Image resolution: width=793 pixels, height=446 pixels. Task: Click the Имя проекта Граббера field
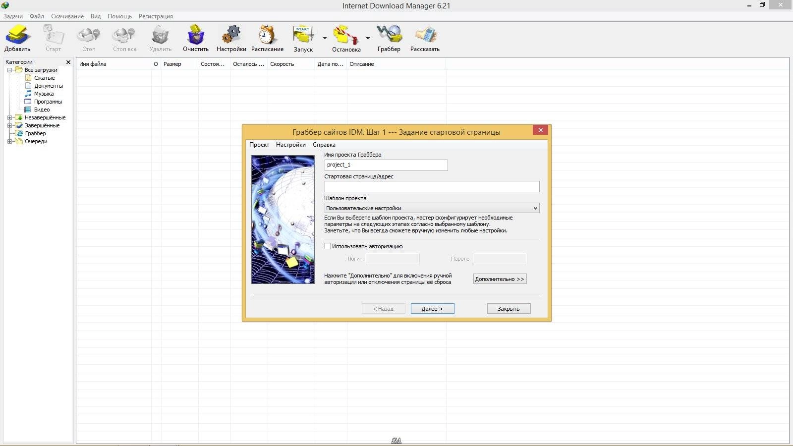(x=386, y=165)
